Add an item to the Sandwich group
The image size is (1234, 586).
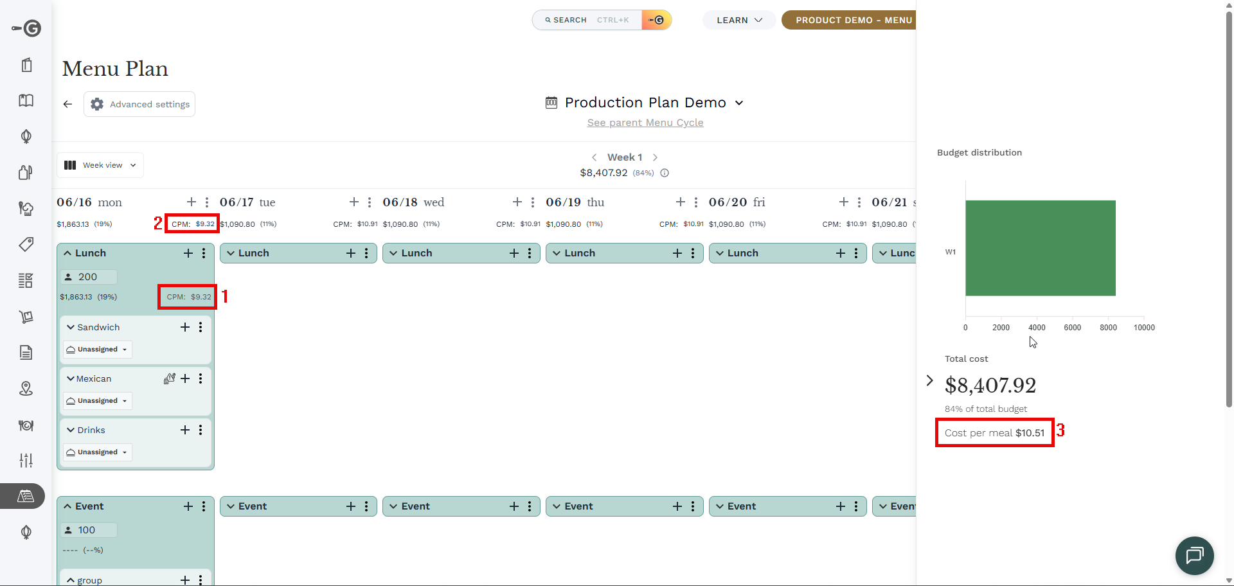pos(185,327)
